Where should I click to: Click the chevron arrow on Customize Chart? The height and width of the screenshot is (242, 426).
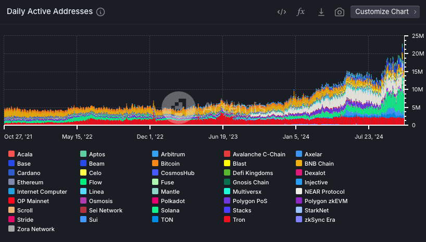[415, 12]
